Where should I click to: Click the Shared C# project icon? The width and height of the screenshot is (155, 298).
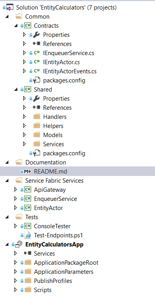point(28,90)
